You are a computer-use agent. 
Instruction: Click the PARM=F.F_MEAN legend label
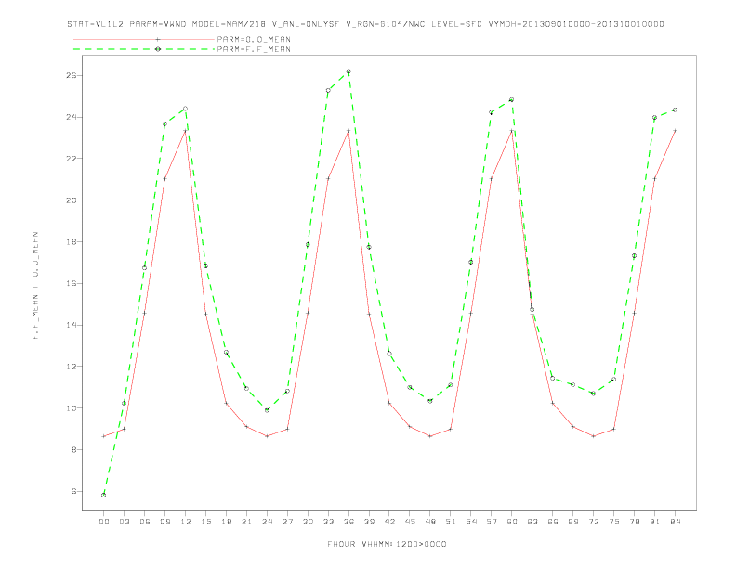254,49
